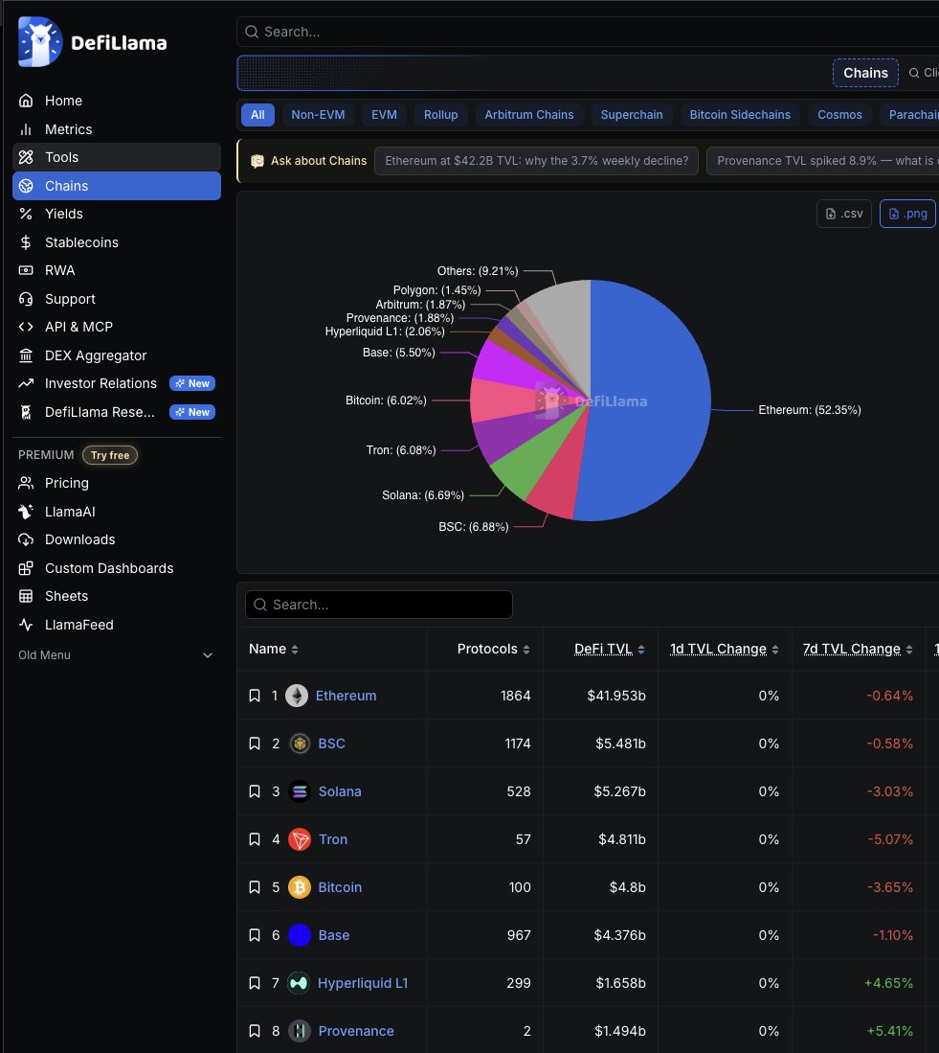Screen dimensions: 939x1053
Task: Expand the Old Menu chevron
Action: 208,655
